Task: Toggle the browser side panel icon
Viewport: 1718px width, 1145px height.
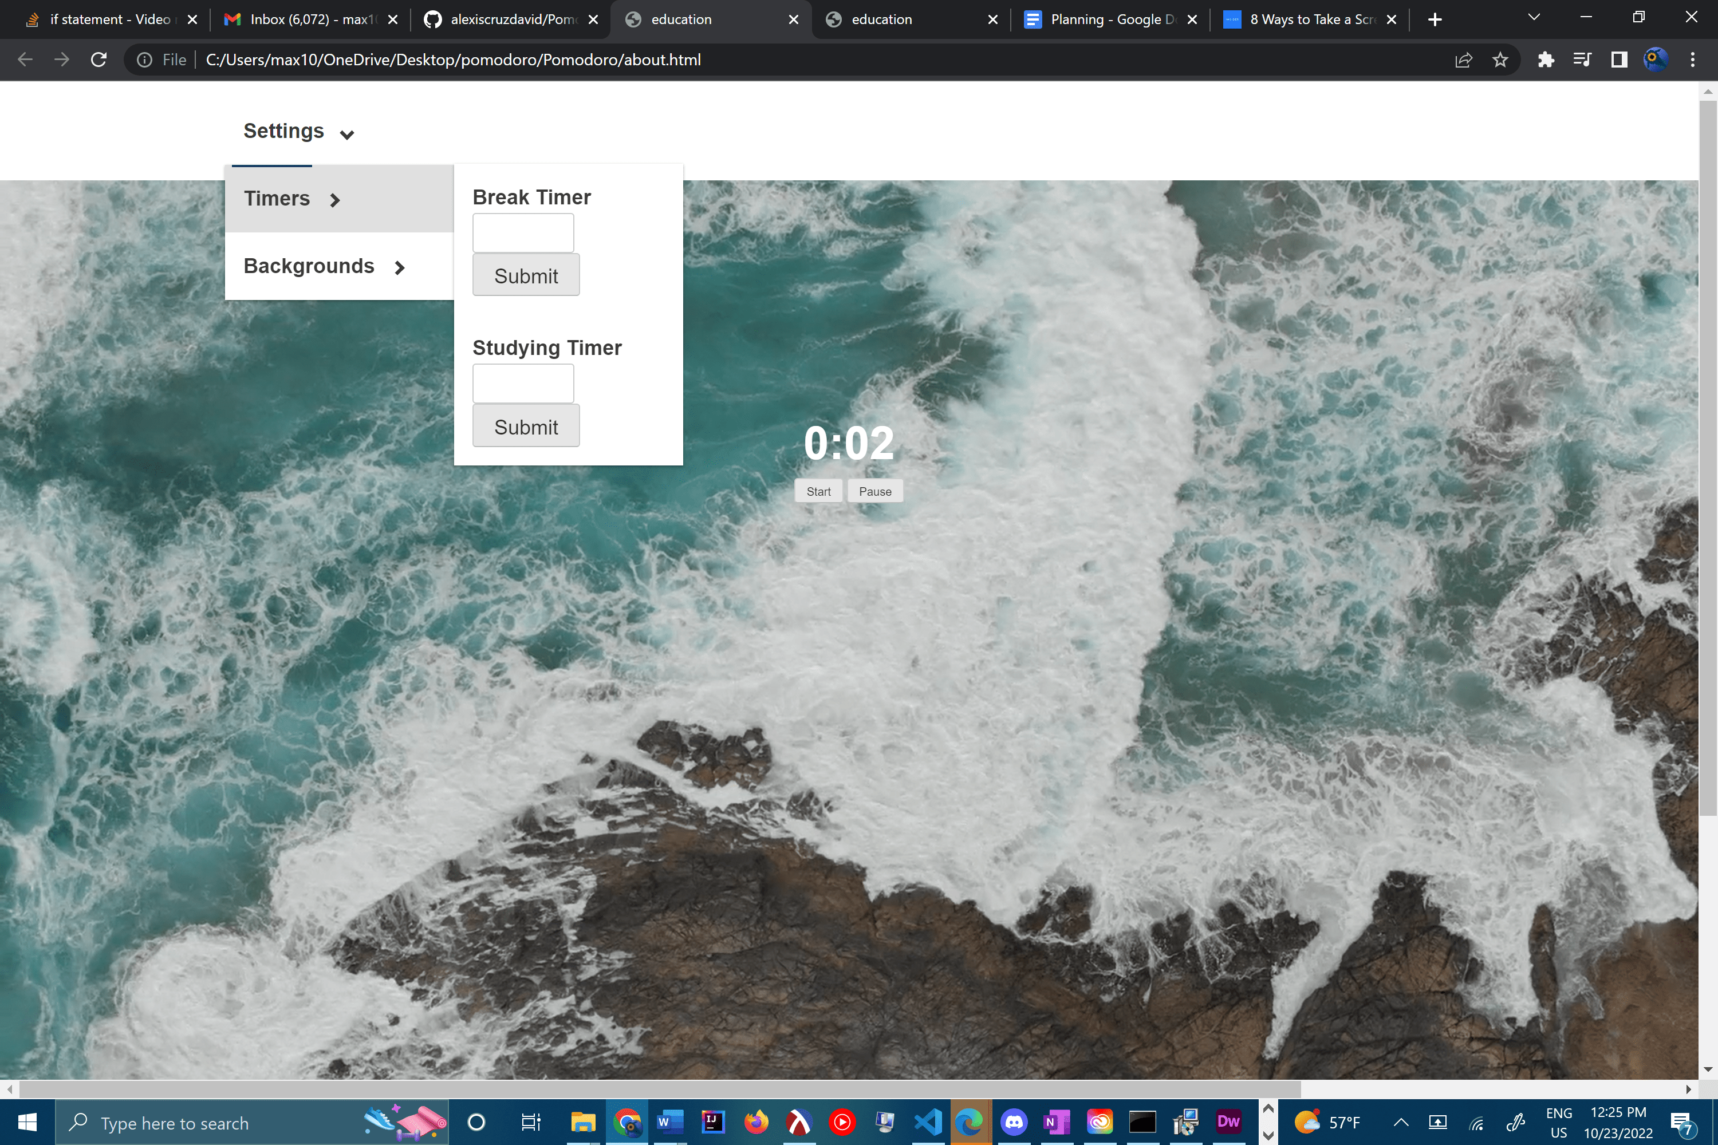Action: point(1619,60)
